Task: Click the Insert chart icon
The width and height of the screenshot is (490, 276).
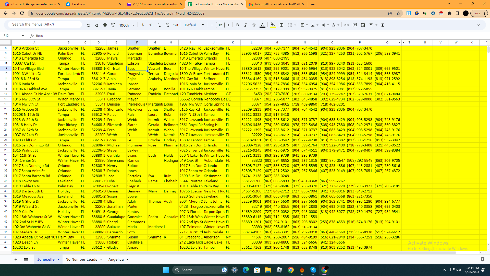Action: [x=363, y=25]
